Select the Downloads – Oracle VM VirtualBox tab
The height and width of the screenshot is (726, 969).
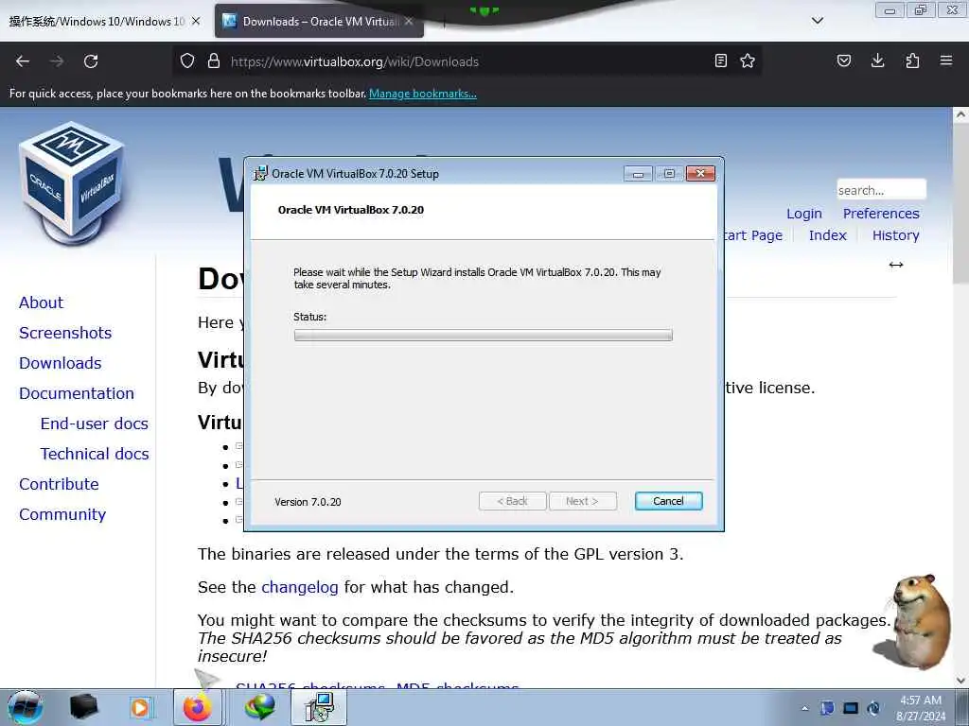click(319, 21)
